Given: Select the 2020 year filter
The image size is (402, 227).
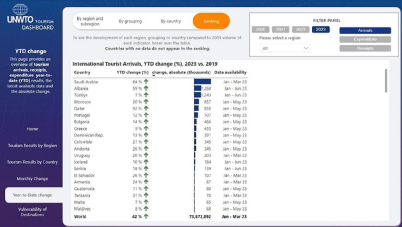Looking at the screenshot, I should 261,29.
